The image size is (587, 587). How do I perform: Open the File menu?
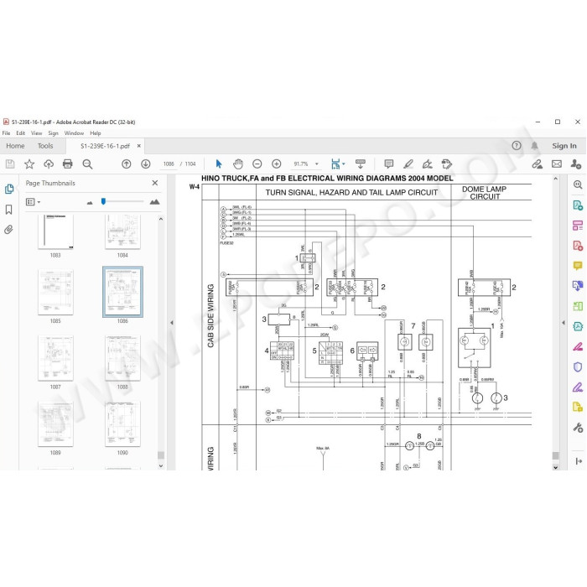coord(6,132)
